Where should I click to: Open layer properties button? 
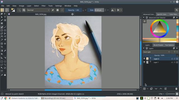[166, 89]
